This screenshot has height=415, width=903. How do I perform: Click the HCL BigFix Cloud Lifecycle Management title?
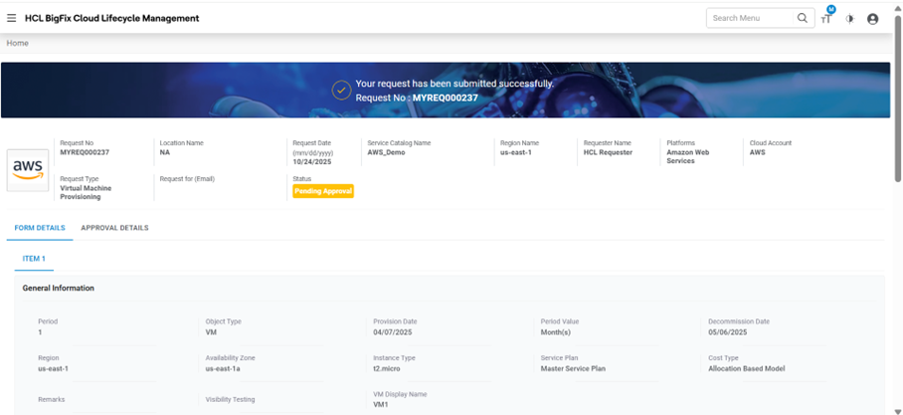point(111,18)
